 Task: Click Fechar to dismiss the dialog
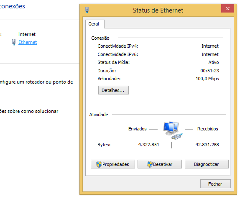click(215, 184)
